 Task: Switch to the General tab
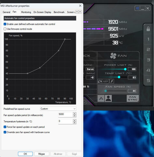click(7, 12)
